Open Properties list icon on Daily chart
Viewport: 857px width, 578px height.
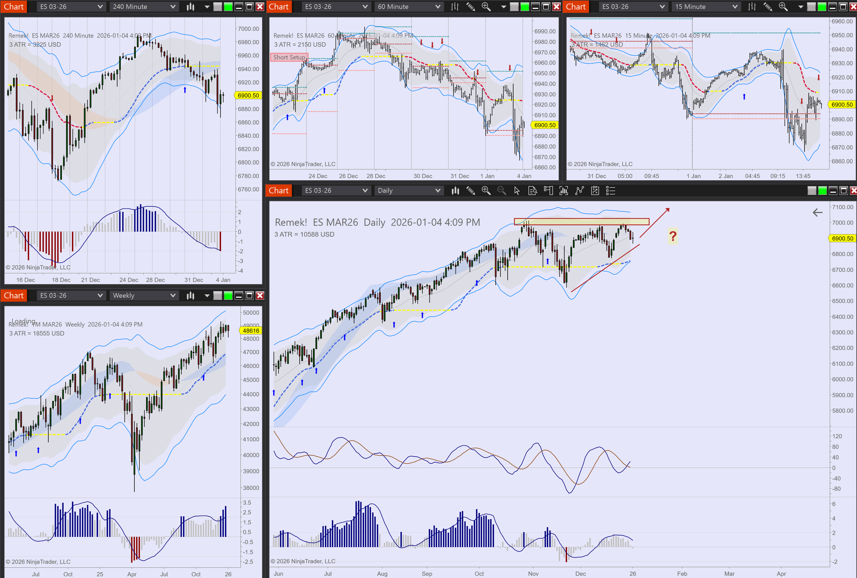(x=611, y=191)
